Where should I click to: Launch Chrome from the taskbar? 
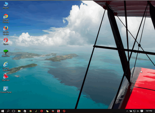(x=31, y=111)
